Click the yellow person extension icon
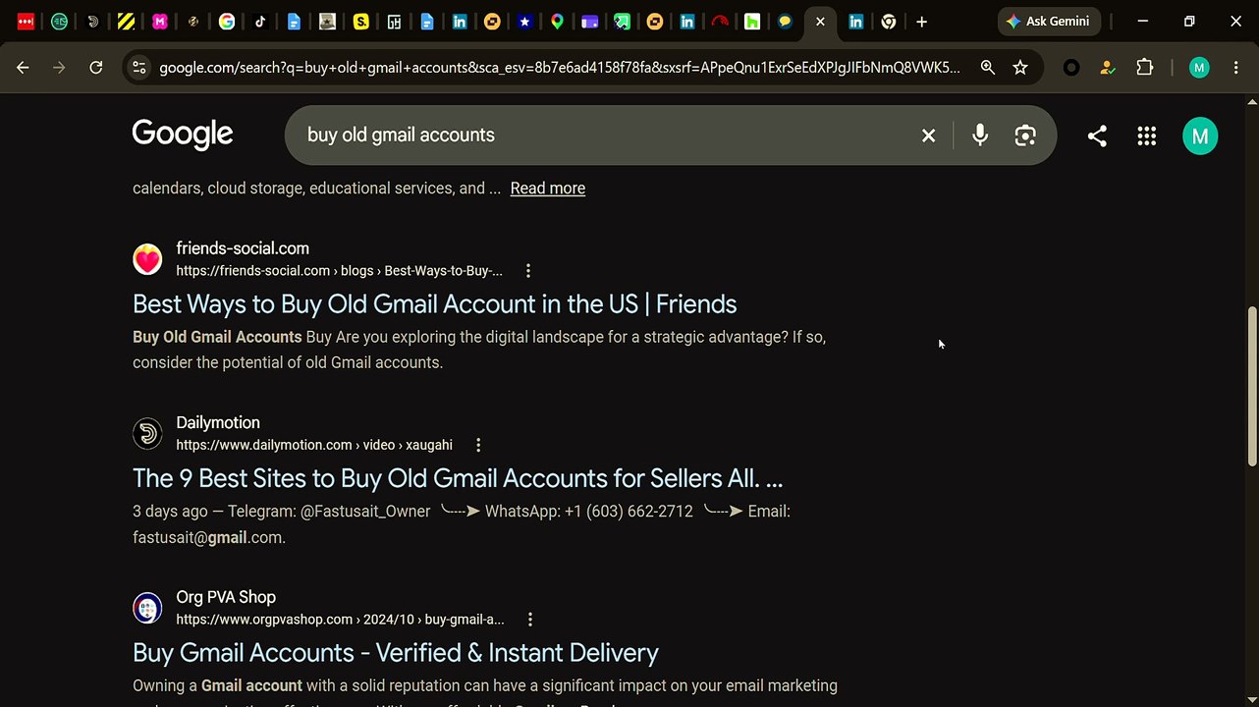 click(1108, 68)
